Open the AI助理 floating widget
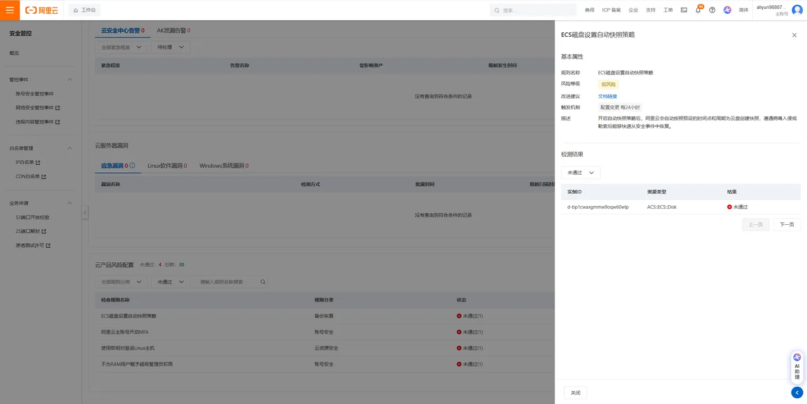Viewport: 807px width, 404px height. click(x=797, y=366)
